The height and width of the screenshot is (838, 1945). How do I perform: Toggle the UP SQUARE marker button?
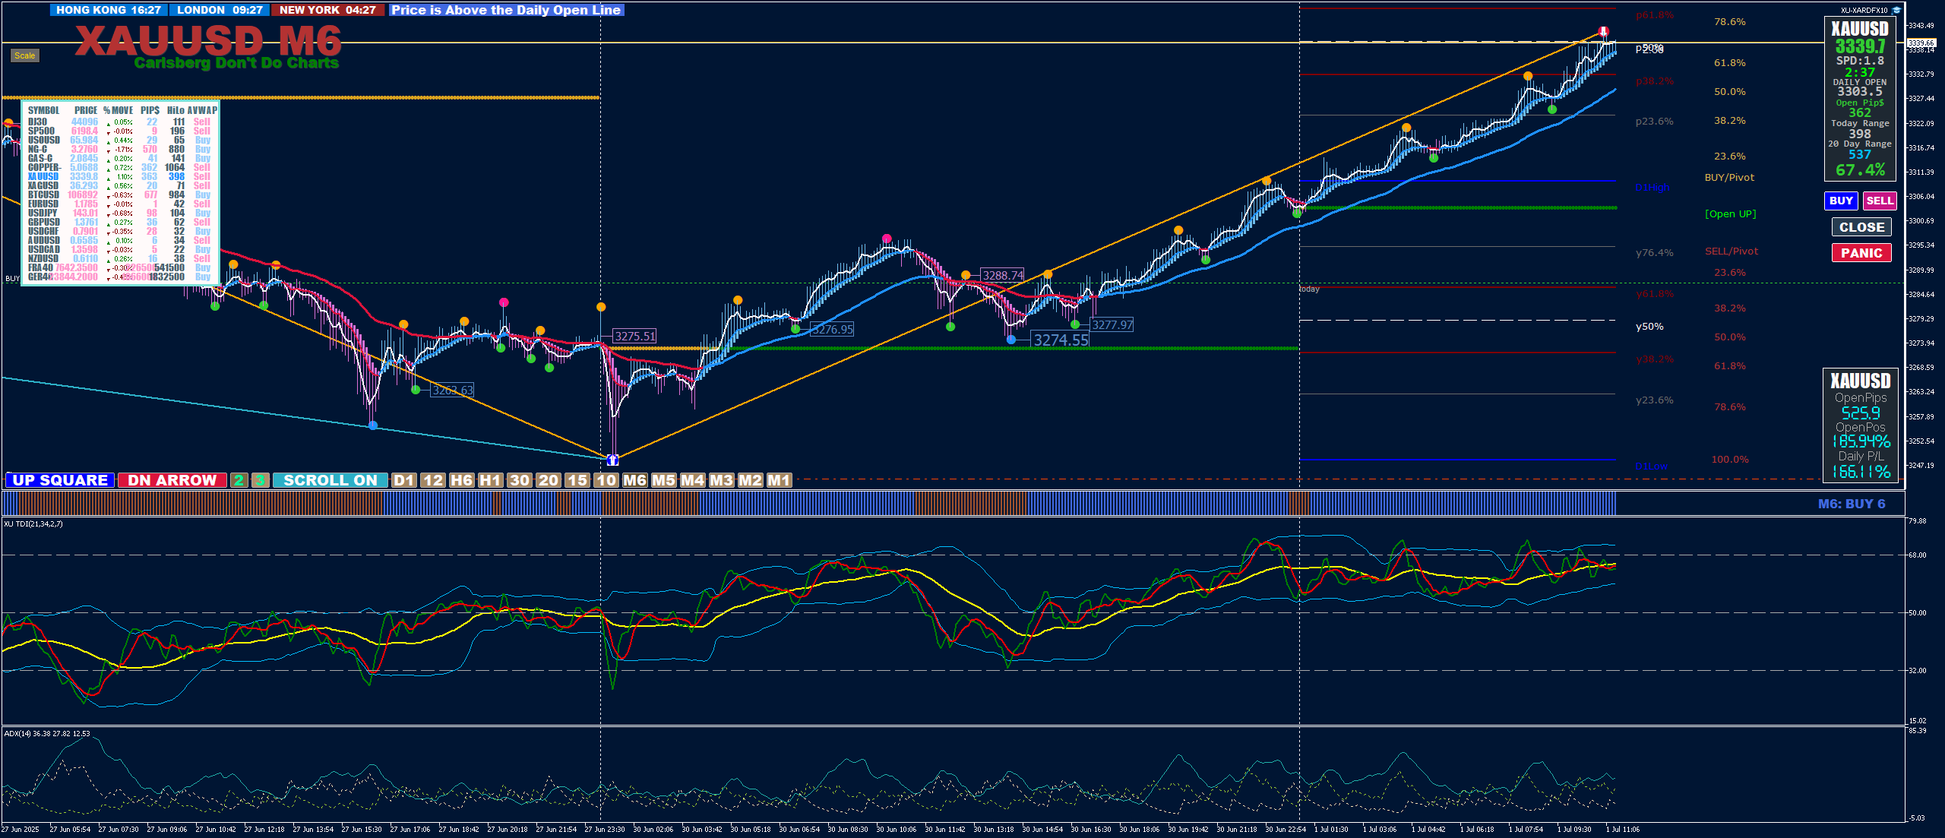click(60, 480)
